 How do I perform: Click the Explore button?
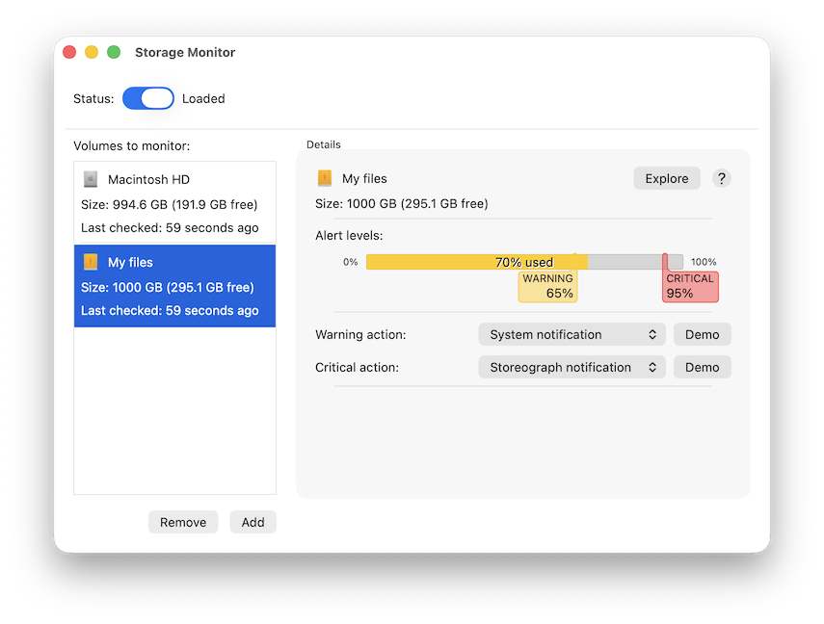[666, 178]
